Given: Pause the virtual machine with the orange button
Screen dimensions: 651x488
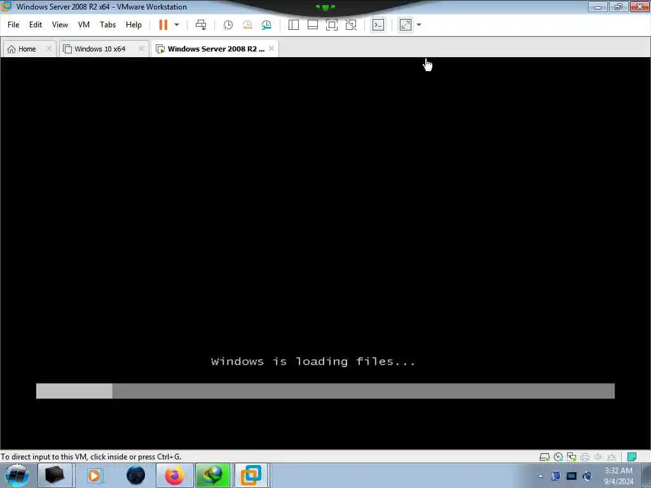Looking at the screenshot, I should coord(163,25).
